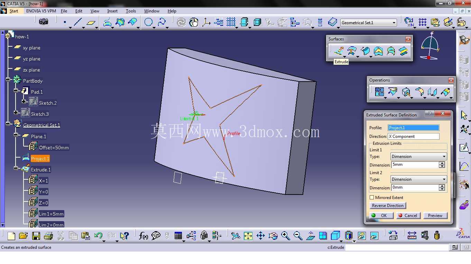471x264 pixels.
Task: Confirm the extrusion with OK
Action: pos(381,215)
